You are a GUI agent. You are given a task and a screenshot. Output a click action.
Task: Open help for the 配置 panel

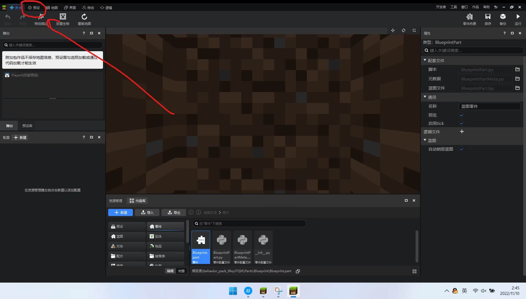tap(84, 137)
